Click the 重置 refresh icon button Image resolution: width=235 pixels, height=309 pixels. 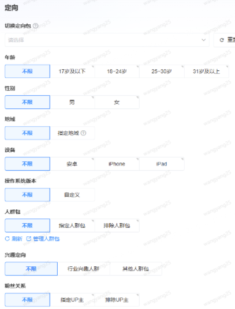pos(225,40)
